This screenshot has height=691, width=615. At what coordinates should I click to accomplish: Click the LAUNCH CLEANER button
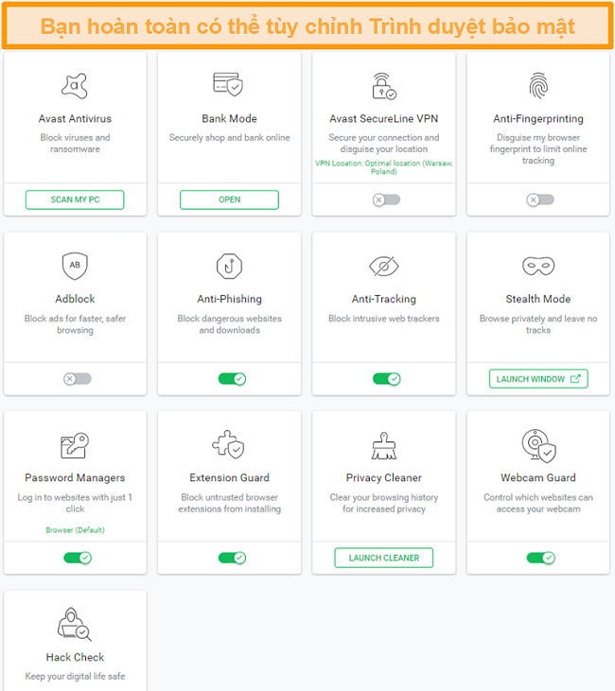pyautogui.click(x=384, y=558)
